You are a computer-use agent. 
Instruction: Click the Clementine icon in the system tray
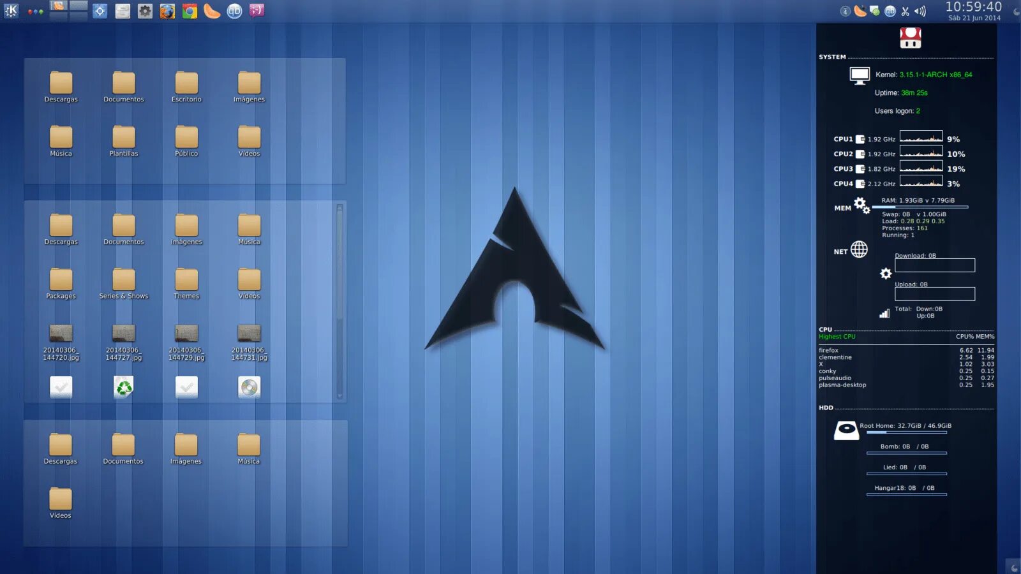tap(860, 11)
